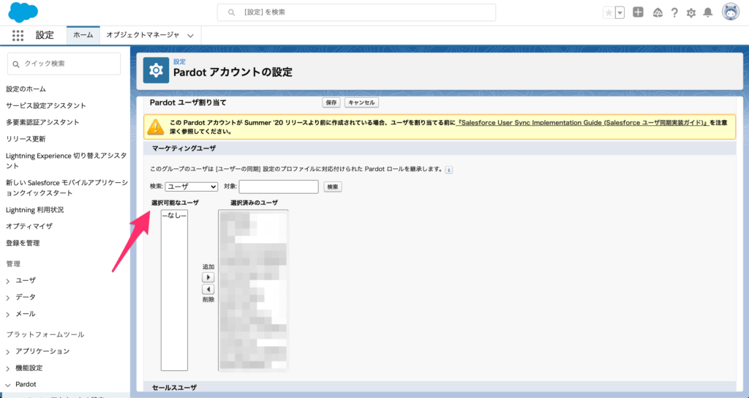Click the キャンセル button
Viewport: 749px width, 398px height.
point(361,102)
